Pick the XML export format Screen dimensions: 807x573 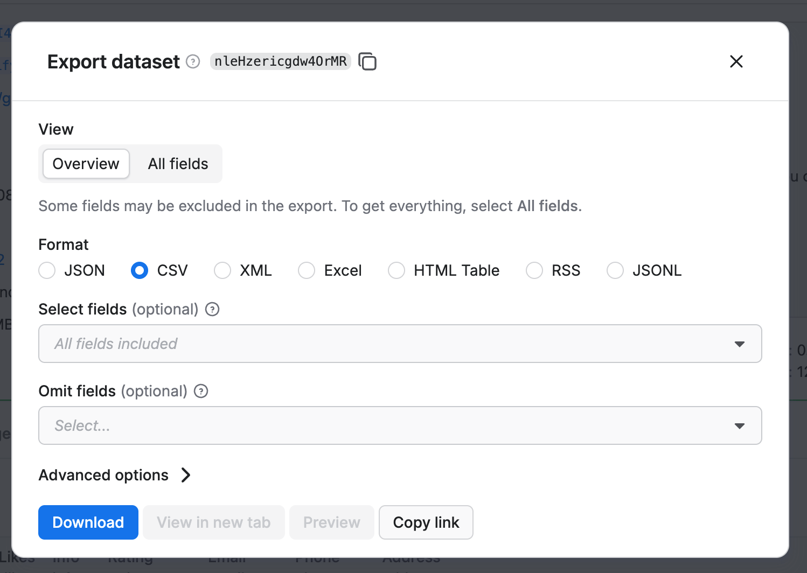(x=222, y=270)
